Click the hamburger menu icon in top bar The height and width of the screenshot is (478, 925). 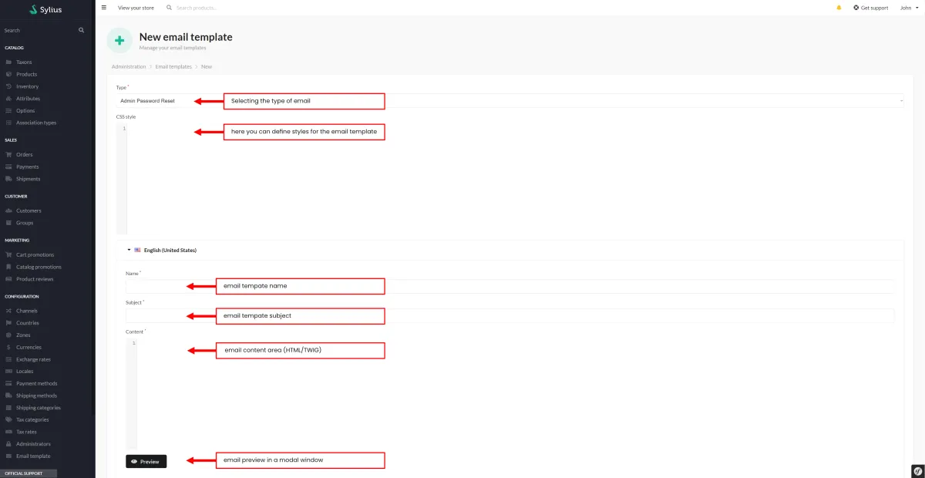[x=104, y=8]
